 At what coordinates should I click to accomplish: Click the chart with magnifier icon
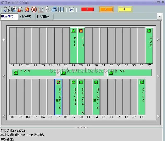(48, 9)
